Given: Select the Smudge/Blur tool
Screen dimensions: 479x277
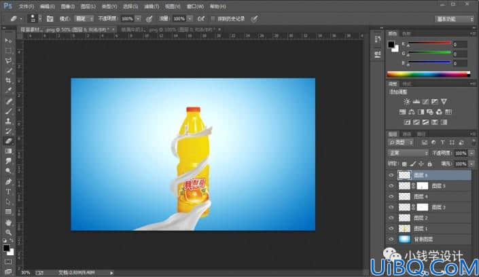Looking at the screenshot, I should 8,161.
